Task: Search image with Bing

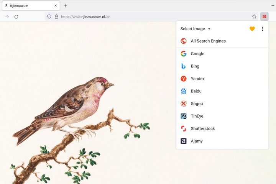Action: pyautogui.click(x=222, y=66)
